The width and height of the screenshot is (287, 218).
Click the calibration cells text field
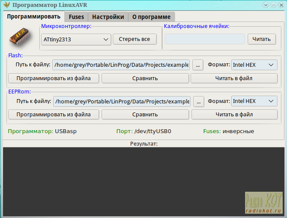[204, 39]
